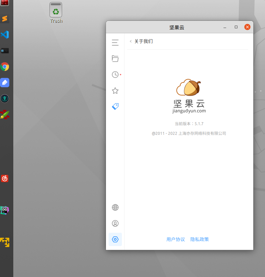The width and height of the screenshot is (265, 277).
Task: Open the hamburger menu in Nutstore sidebar
Action: [115, 43]
